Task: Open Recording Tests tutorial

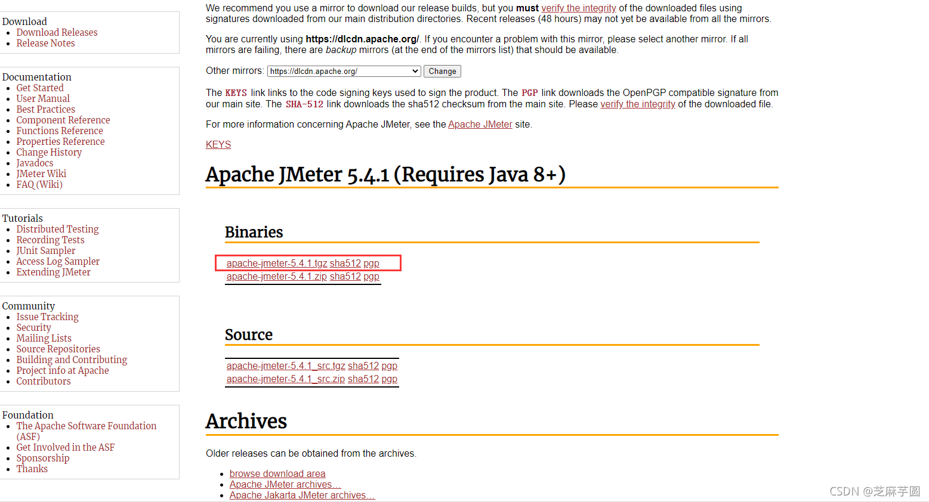Action: coord(50,240)
